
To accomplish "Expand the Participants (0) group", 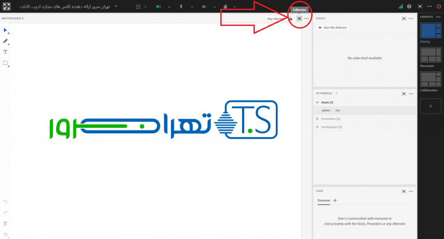I will click(317, 127).
